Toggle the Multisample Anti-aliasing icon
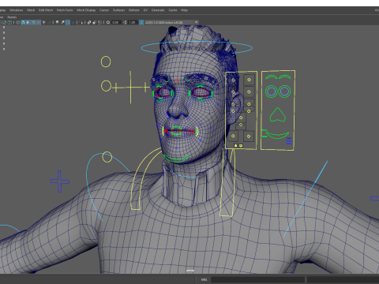Image resolution: width=379 pixels, height=284 pixels. coord(68,22)
